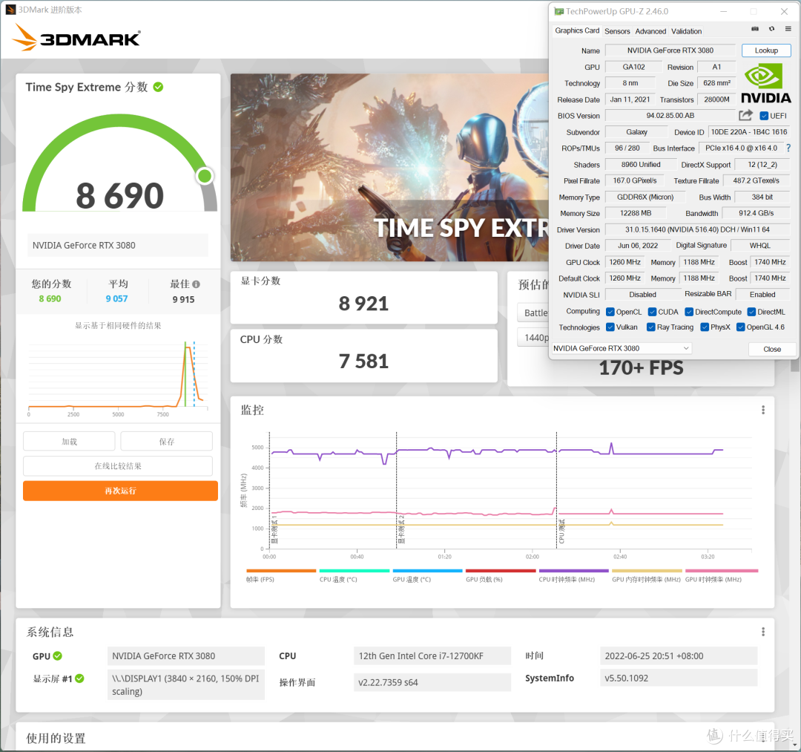Image resolution: width=801 pixels, height=752 pixels.
Task: Click the green check next to GPU label
Action: pos(57,656)
